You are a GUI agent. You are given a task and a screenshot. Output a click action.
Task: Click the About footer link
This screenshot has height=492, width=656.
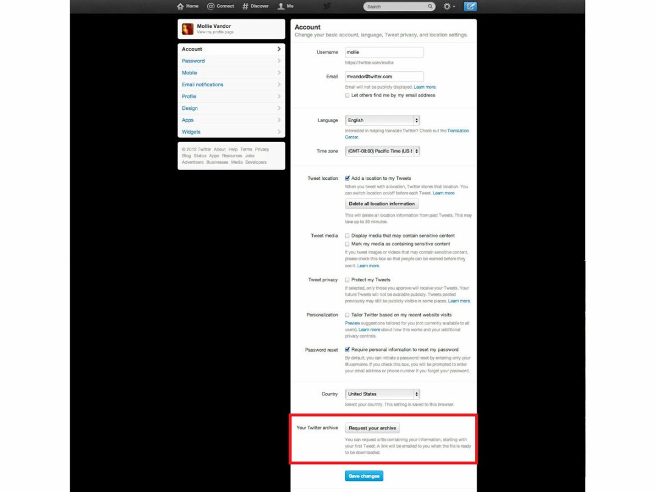click(x=220, y=149)
